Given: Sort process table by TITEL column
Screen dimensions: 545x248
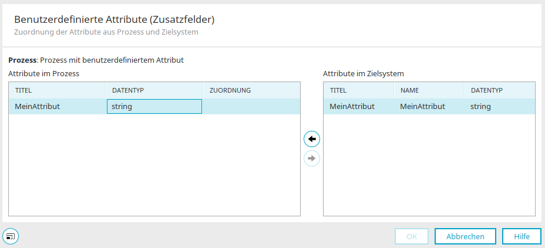Looking at the screenshot, I should [57, 90].
